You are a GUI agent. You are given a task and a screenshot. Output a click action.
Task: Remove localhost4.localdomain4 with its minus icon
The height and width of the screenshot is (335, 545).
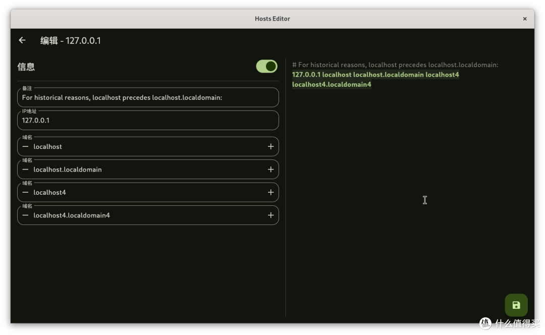click(25, 215)
